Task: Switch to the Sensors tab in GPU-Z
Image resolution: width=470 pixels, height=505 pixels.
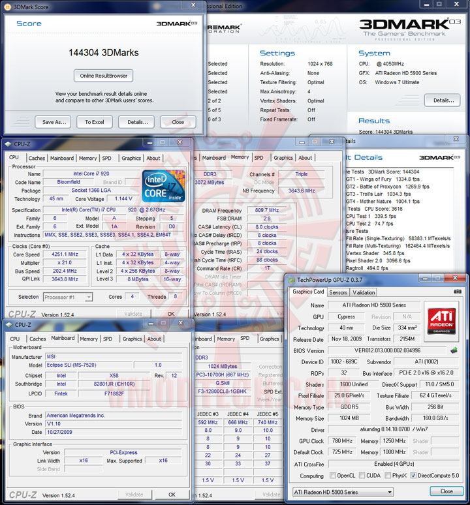Action: pos(338,292)
